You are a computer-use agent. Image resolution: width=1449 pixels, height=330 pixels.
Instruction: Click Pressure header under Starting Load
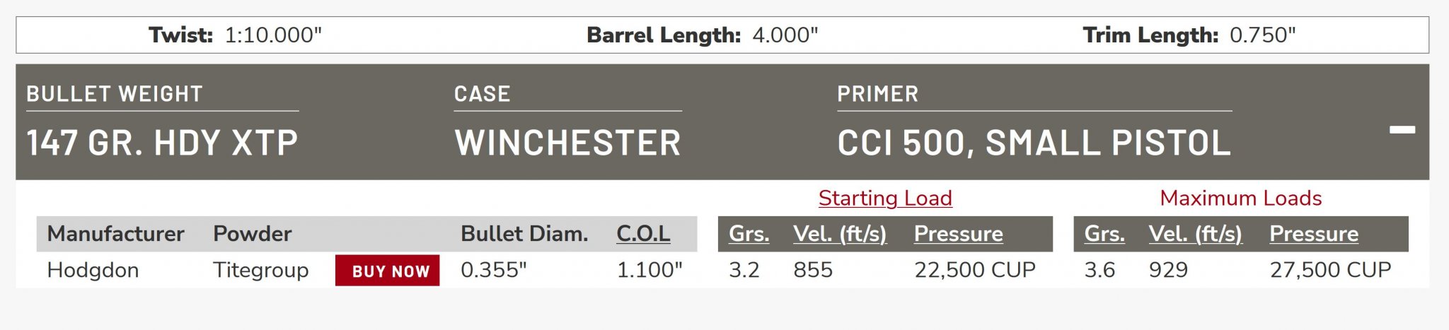pos(958,234)
